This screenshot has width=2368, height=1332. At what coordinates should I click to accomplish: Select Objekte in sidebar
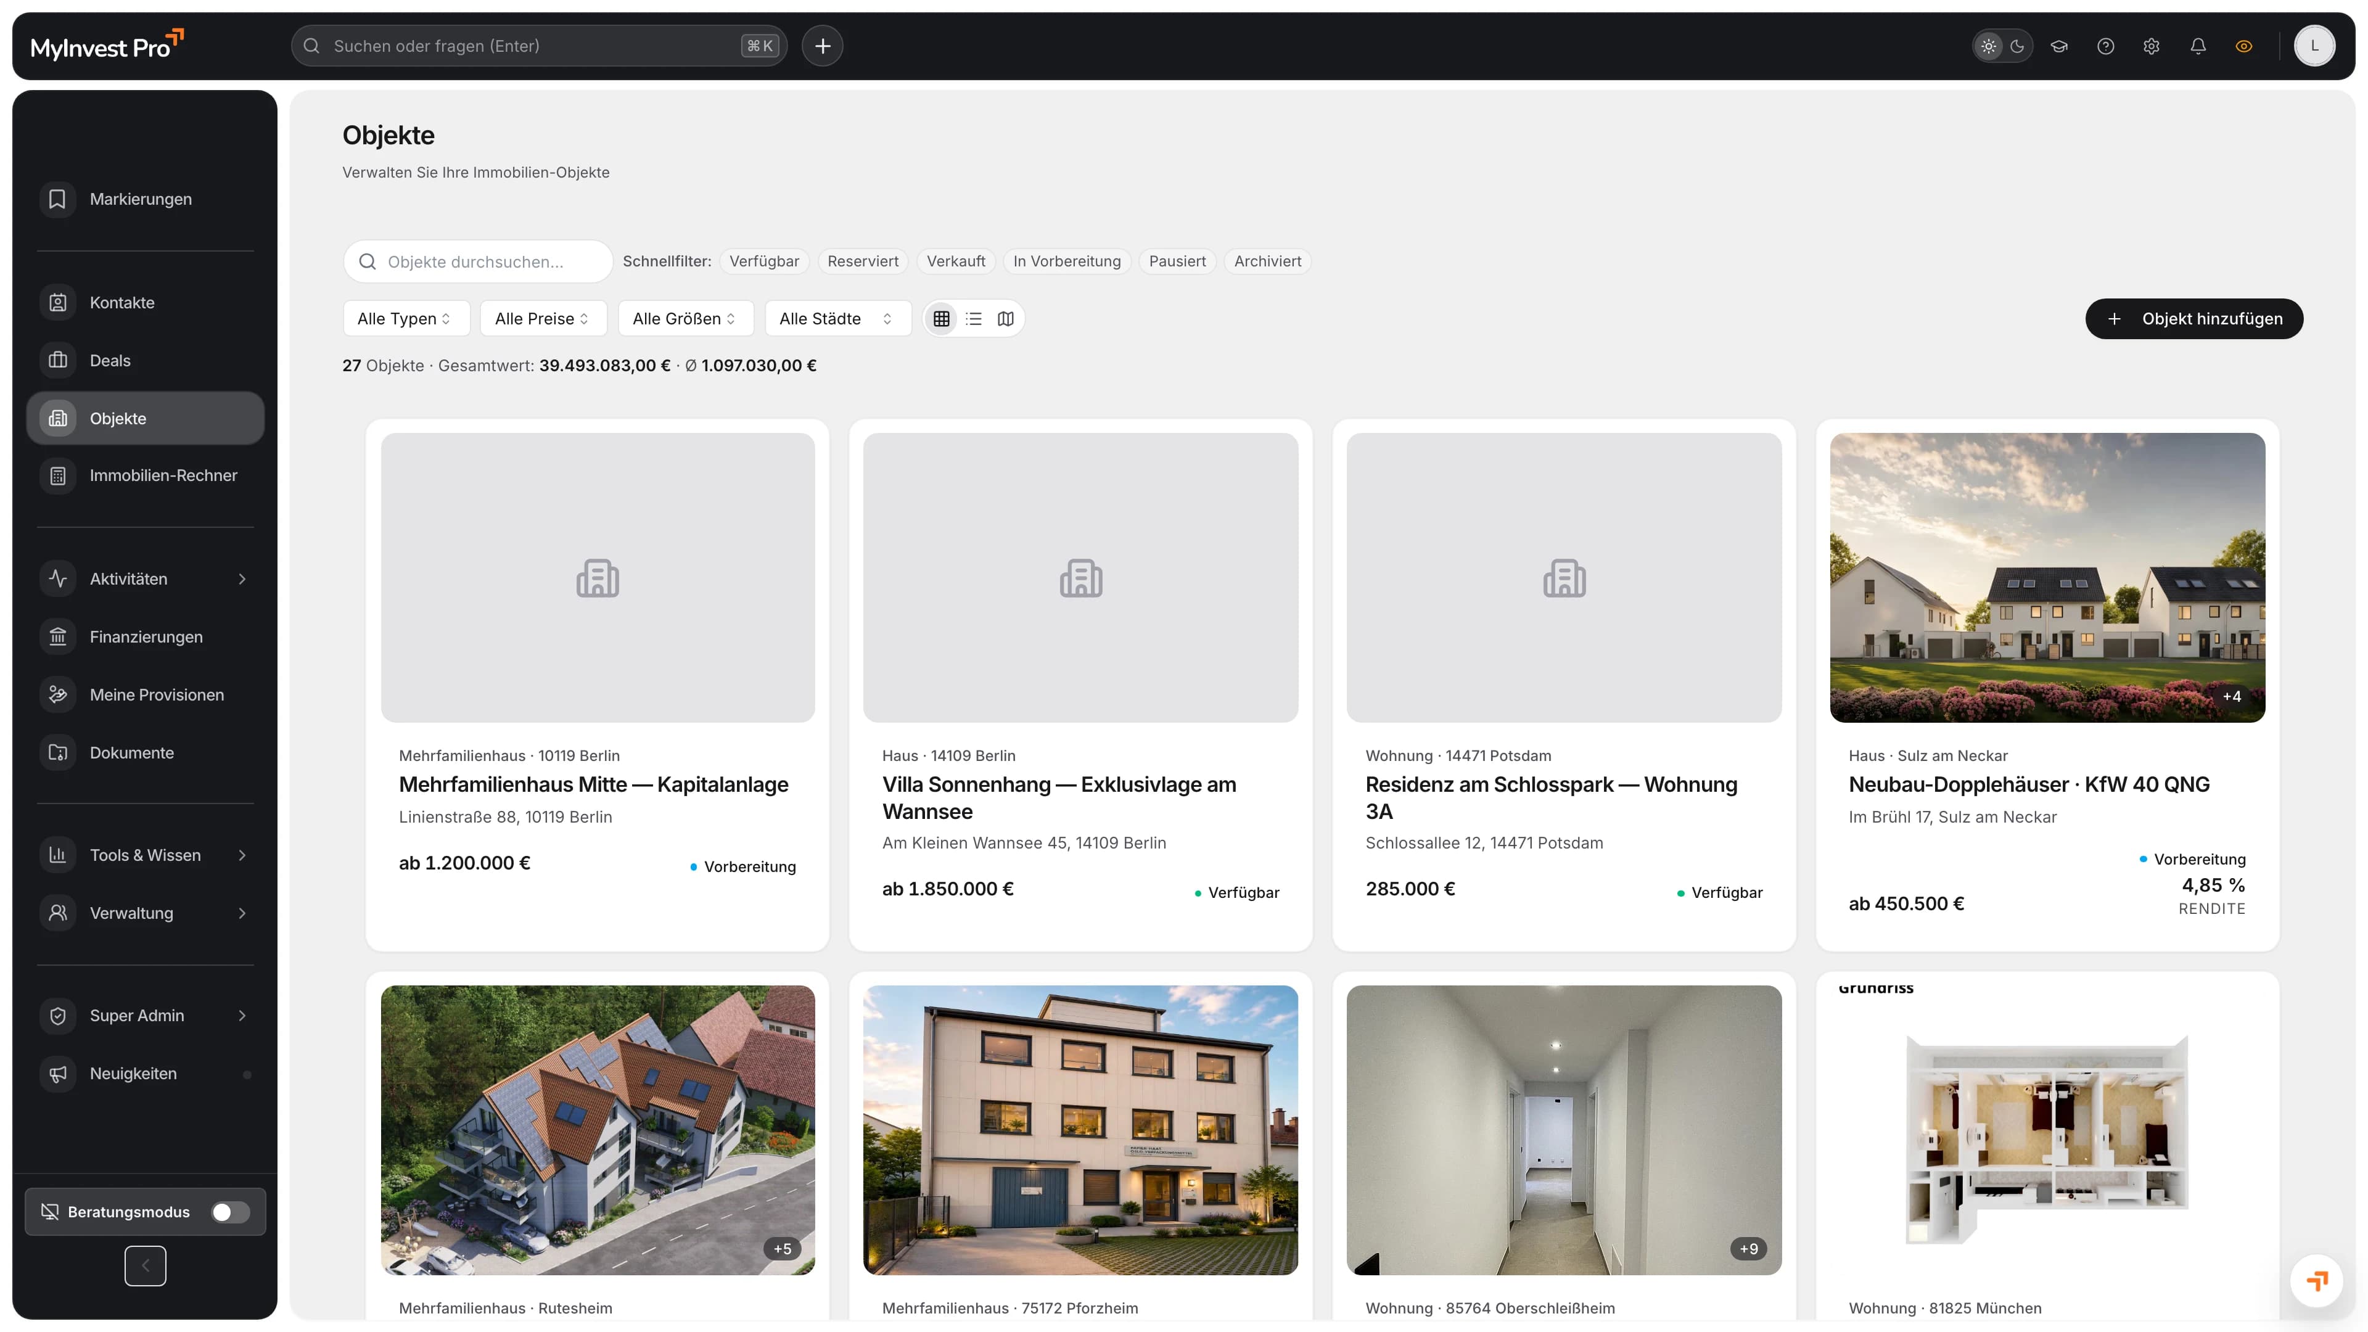[x=146, y=418]
